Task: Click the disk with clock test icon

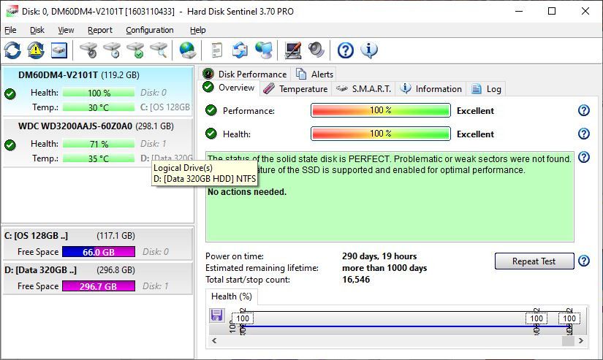Action: [x=112, y=50]
